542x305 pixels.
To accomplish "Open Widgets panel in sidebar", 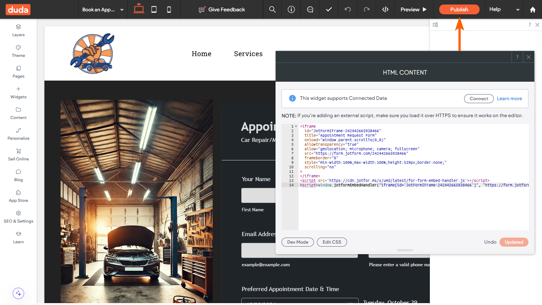I will click(x=18, y=92).
